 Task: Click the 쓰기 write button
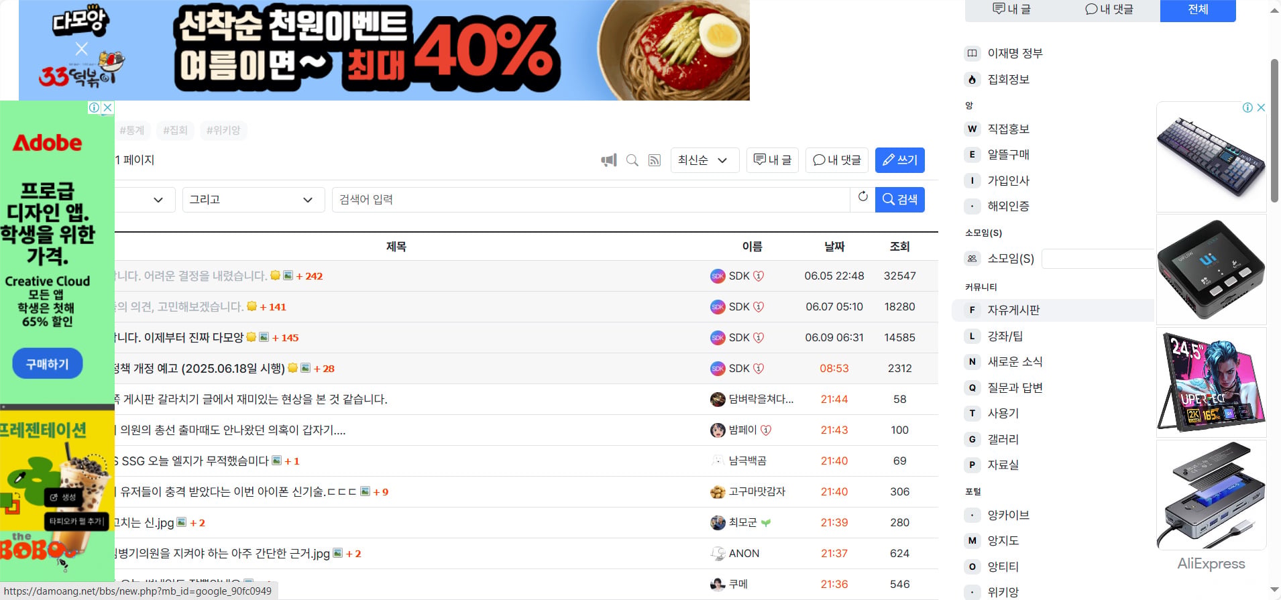point(900,160)
